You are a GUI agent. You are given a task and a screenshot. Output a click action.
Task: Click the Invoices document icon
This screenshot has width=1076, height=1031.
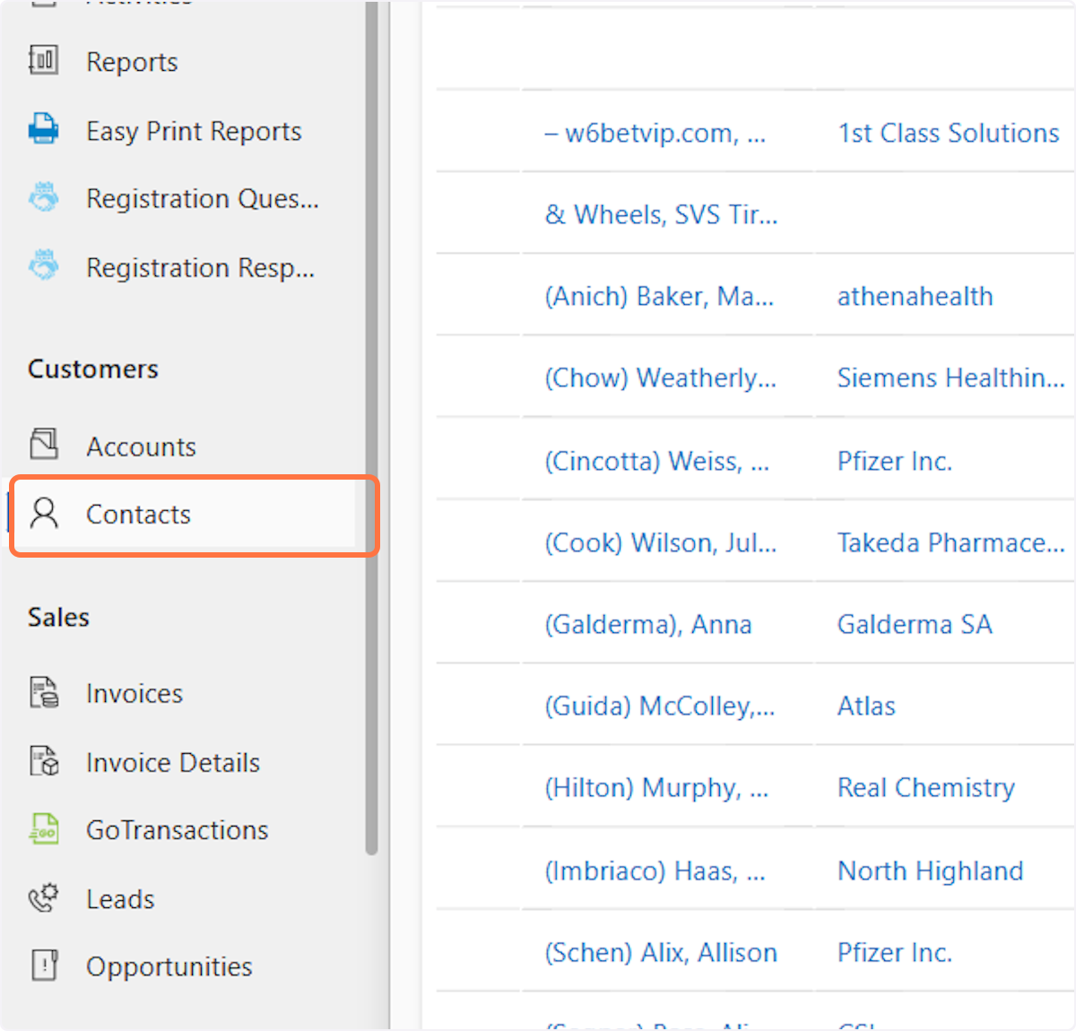[x=43, y=692]
